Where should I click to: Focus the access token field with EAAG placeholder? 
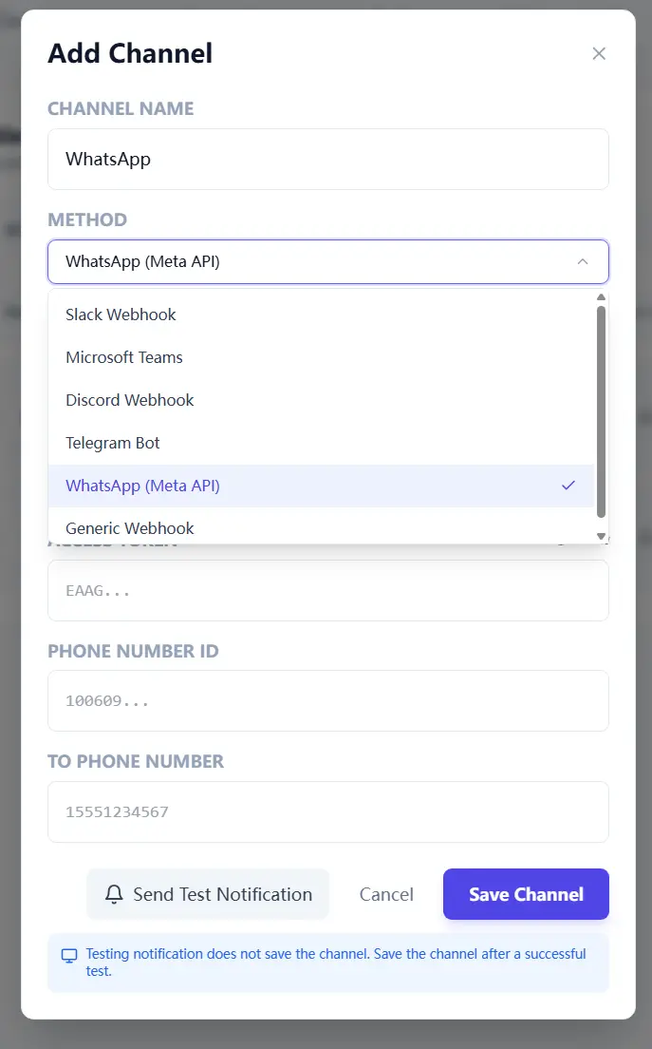pos(328,591)
